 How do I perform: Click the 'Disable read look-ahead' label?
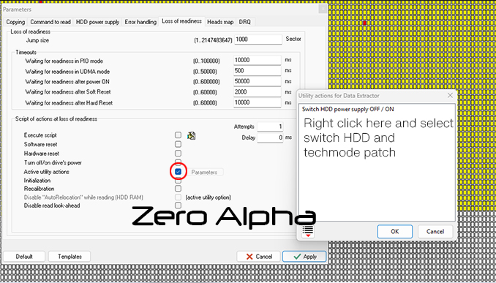tap(52, 205)
